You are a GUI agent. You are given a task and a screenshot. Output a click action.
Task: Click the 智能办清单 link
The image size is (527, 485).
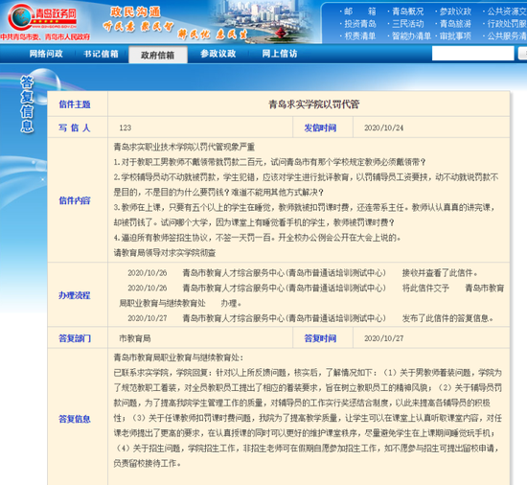pos(411,35)
